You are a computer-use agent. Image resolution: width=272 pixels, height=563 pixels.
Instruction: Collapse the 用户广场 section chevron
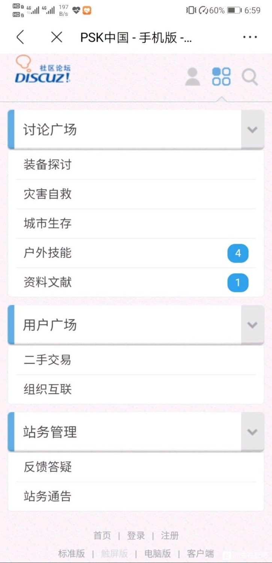252,325
